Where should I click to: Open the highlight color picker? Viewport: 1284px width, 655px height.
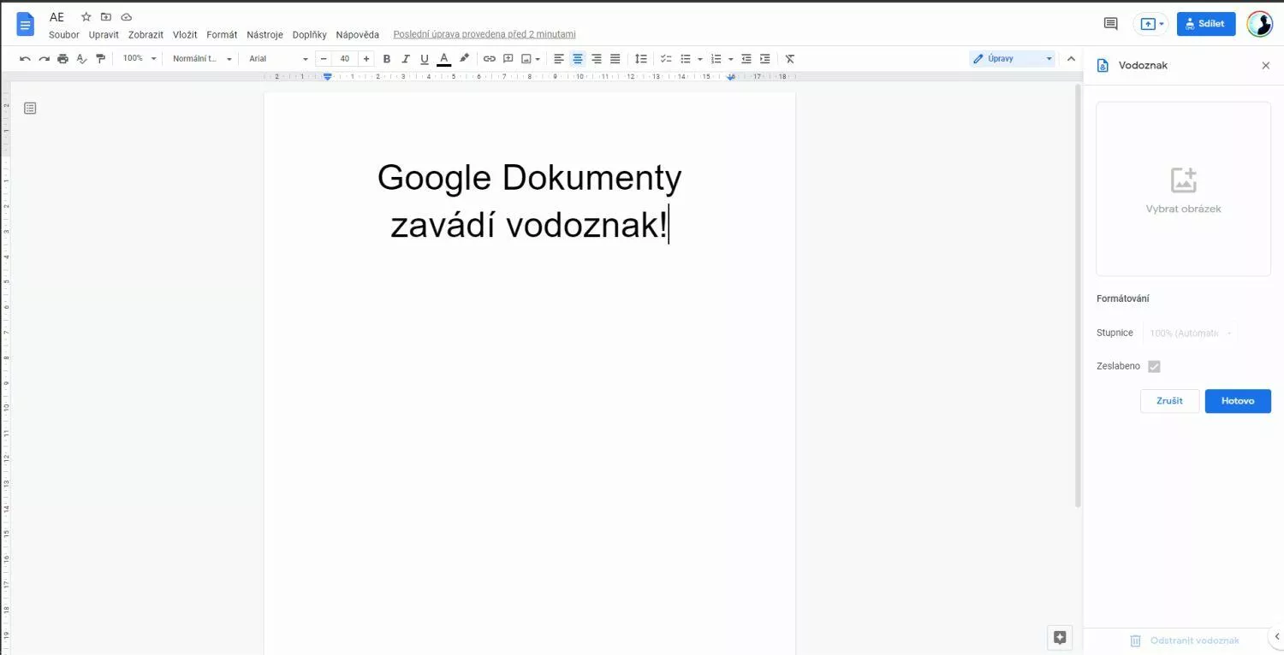(x=464, y=59)
